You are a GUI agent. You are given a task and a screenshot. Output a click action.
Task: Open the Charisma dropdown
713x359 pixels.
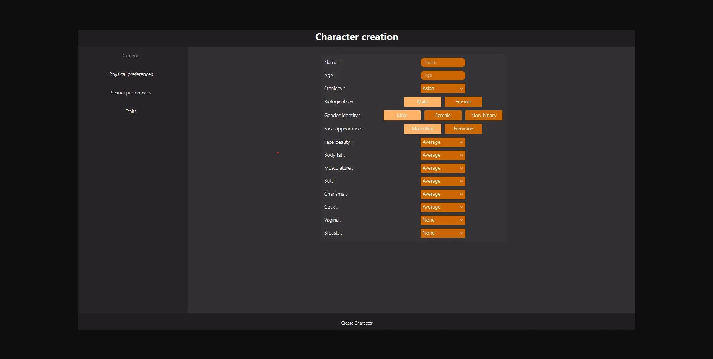pos(443,194)
